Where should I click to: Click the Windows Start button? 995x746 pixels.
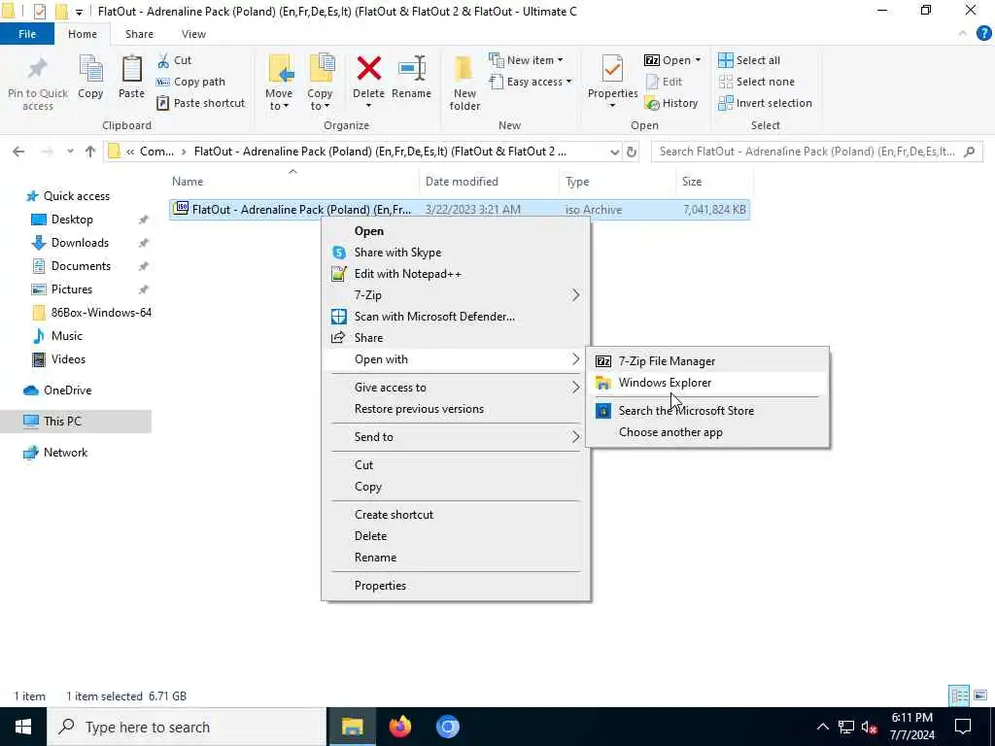pos(23,727)
